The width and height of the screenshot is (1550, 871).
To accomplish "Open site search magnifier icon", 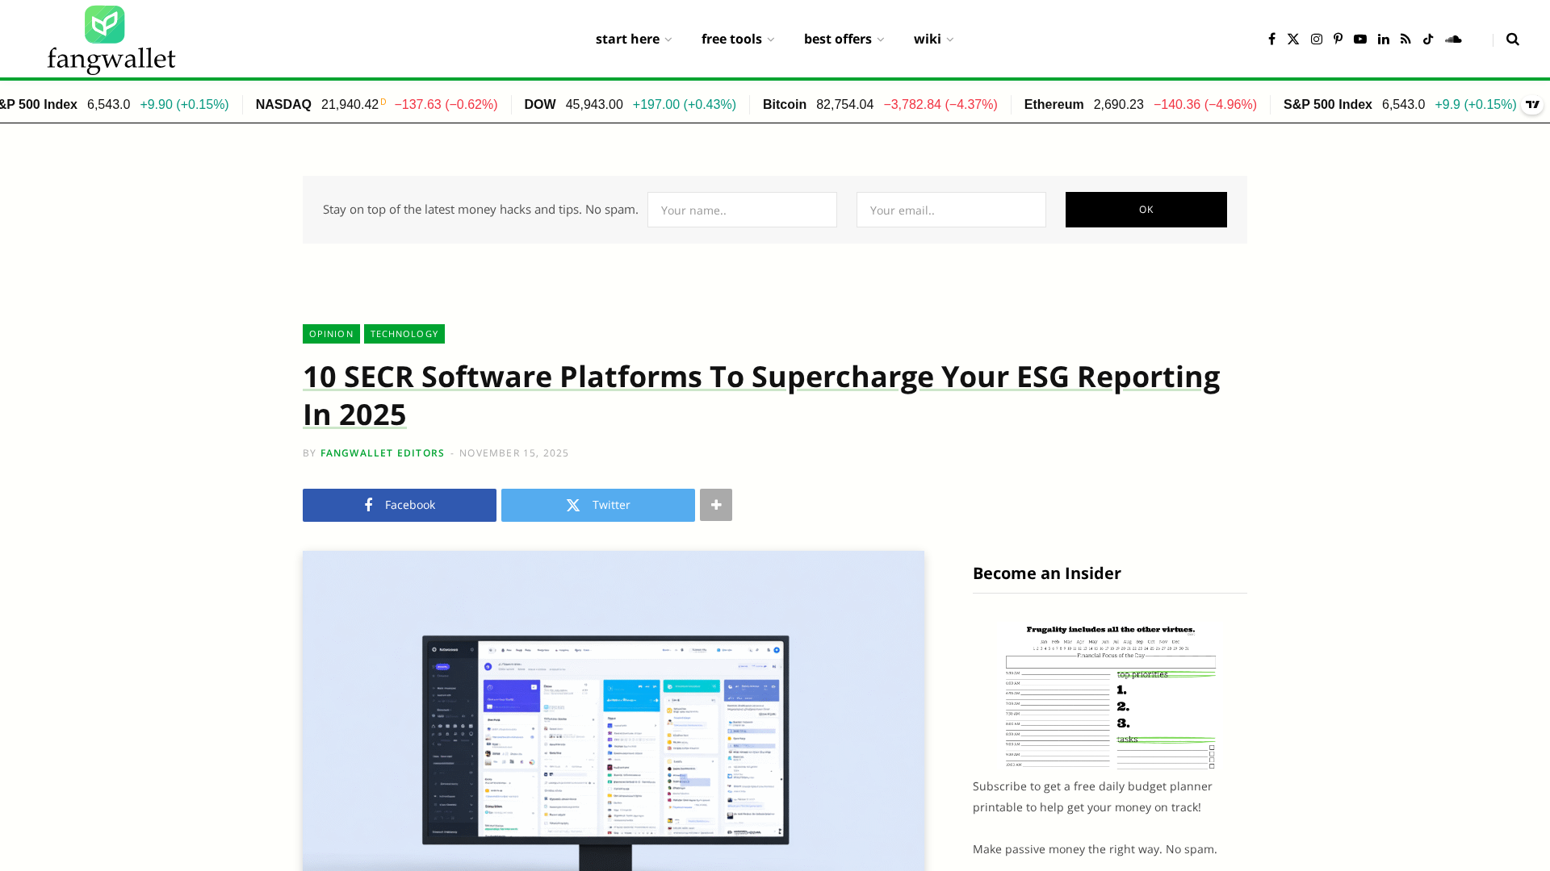I will point(1513,39).
